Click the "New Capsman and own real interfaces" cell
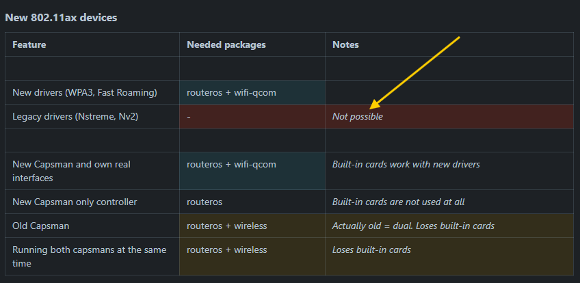This screenshot has height=283, width=580. pyautogui.click(x=71, y=171)
